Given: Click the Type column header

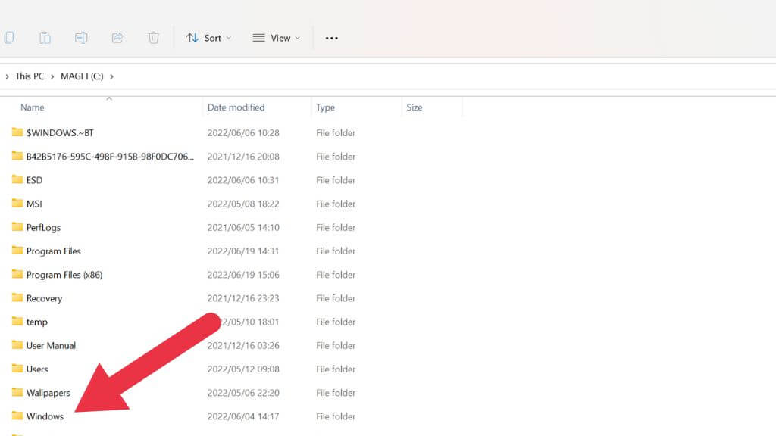Looking at the screenshot, I should click(x=325, y=107).
